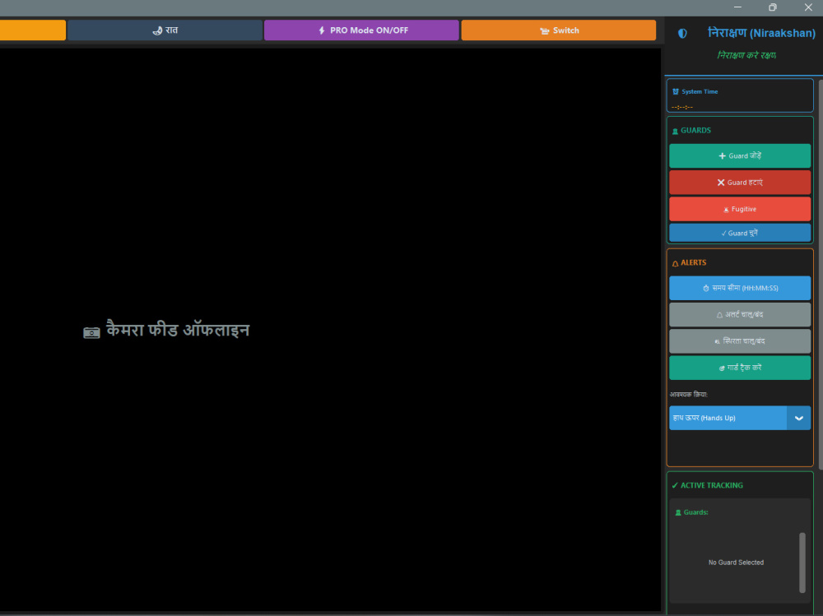Click the No Guard Selected text
The width and height of the screenshot is (823, 616).
point(736,563)
